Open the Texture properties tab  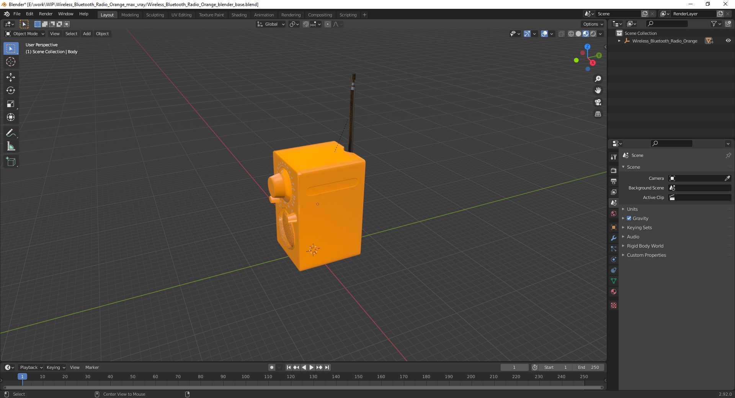tap(614, 305)
